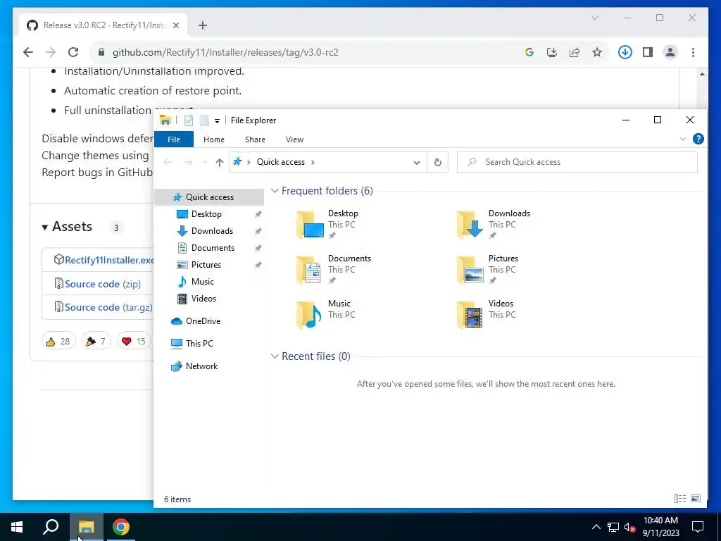
Task: Toggle Chrome side panel icon
Action: pos(648,52)
